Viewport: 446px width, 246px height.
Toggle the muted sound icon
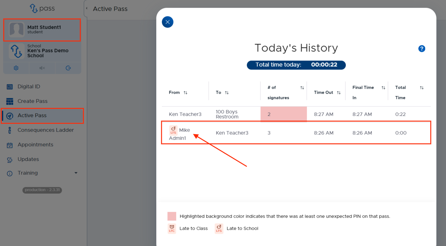point(42,68)
